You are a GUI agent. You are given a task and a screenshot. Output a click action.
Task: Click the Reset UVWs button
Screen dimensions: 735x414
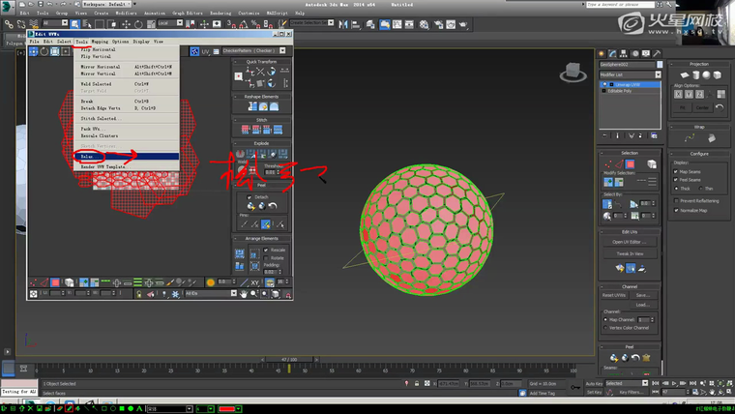pyautogui.click(x=614, y=295)
